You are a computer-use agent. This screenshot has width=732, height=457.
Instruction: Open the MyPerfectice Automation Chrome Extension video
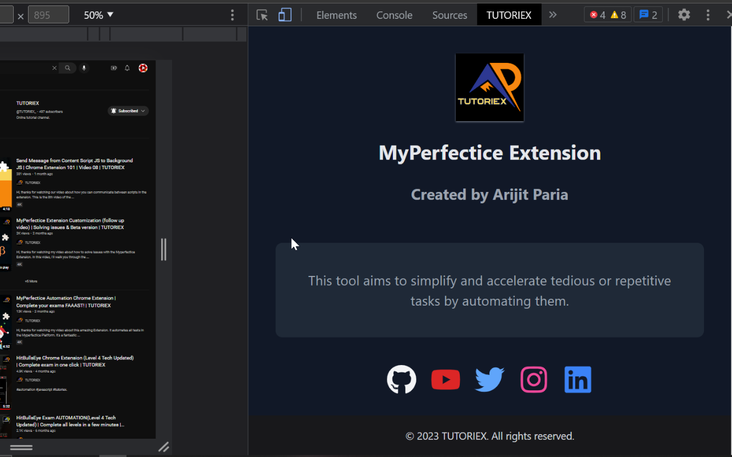pos(65,301)
